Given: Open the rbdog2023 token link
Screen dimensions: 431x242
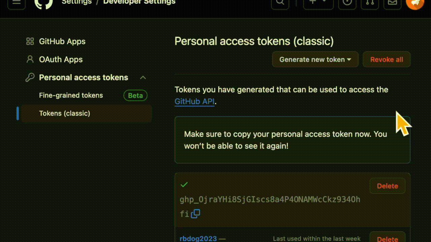Looking at the screenshot, I should (198, 239).
